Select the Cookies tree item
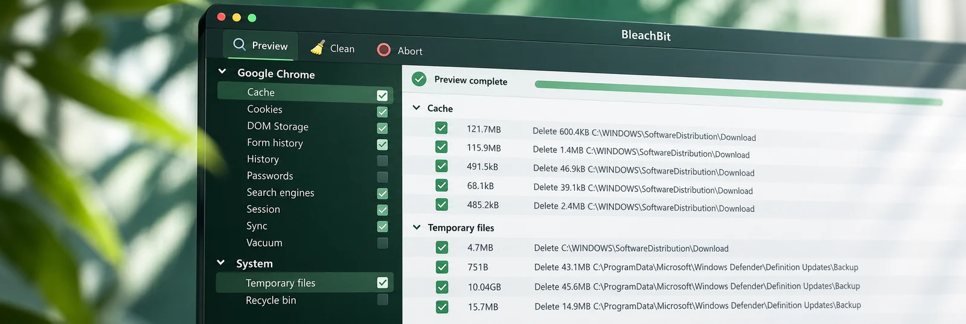This screenshot has width=966, height=324. click(x=264, y=109)
